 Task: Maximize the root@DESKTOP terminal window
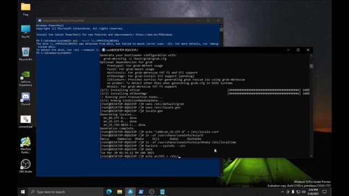(298, 50)
